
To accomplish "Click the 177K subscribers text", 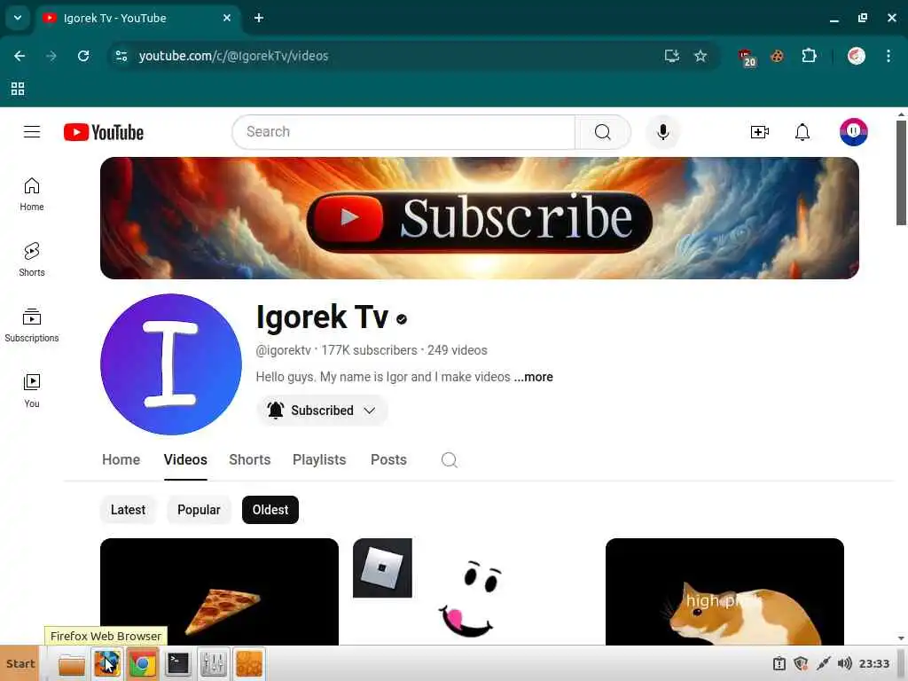I will click(x=370, y=350).
